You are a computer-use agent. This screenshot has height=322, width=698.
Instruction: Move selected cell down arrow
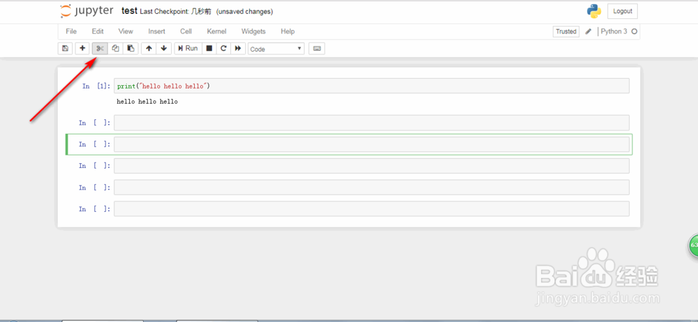pyautogui.click(x=164, y=49)
